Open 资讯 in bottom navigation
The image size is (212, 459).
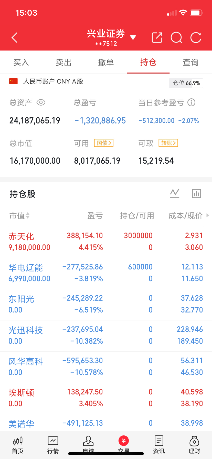point(159,445)
